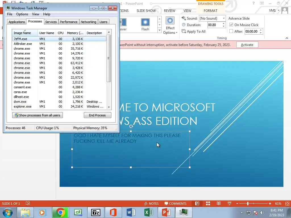
Task: Click the End Process button
Action: (x=97, y=115)
